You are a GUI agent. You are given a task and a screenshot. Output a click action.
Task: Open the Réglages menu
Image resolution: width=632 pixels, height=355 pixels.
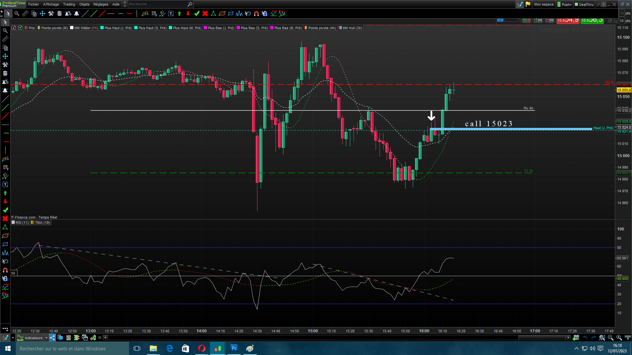click(x=101, y=4)
